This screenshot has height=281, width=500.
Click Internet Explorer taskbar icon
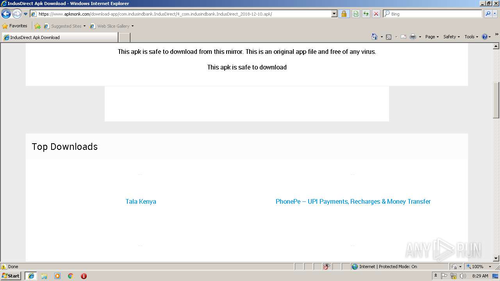[x=31, y=276]
